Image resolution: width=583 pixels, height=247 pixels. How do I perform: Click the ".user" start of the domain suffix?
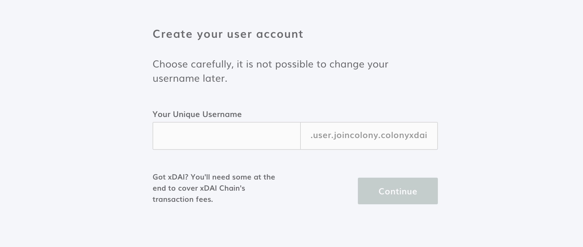click(x=321, y=136)
